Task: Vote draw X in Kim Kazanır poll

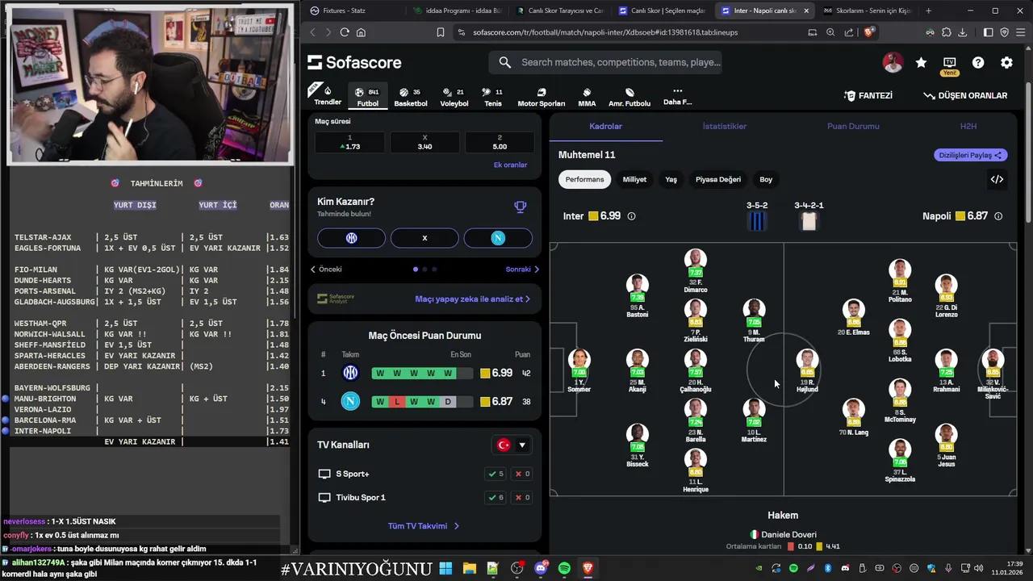Action: pyautogui.click(x=424, y=238)
